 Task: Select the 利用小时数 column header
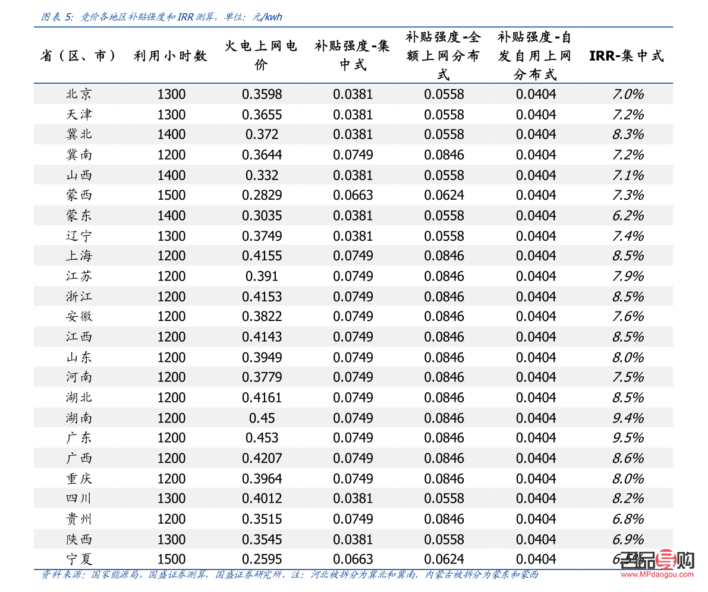point(170,56)
